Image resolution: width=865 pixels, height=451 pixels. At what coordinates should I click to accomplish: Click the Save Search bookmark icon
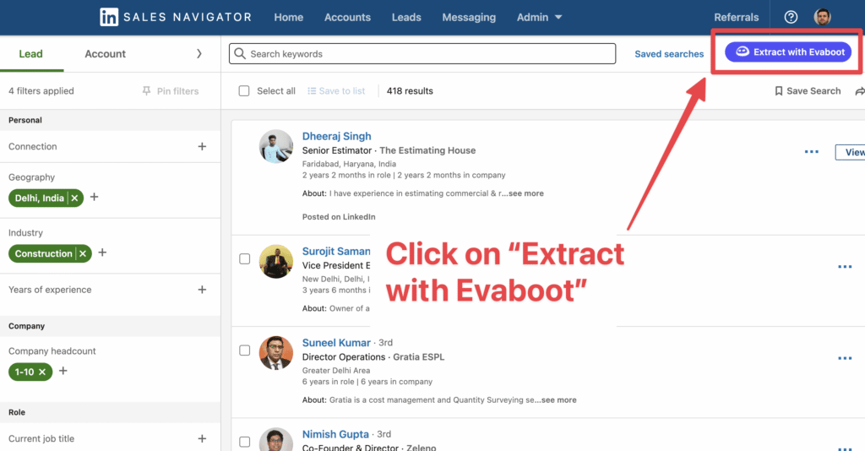click(778, 91)
